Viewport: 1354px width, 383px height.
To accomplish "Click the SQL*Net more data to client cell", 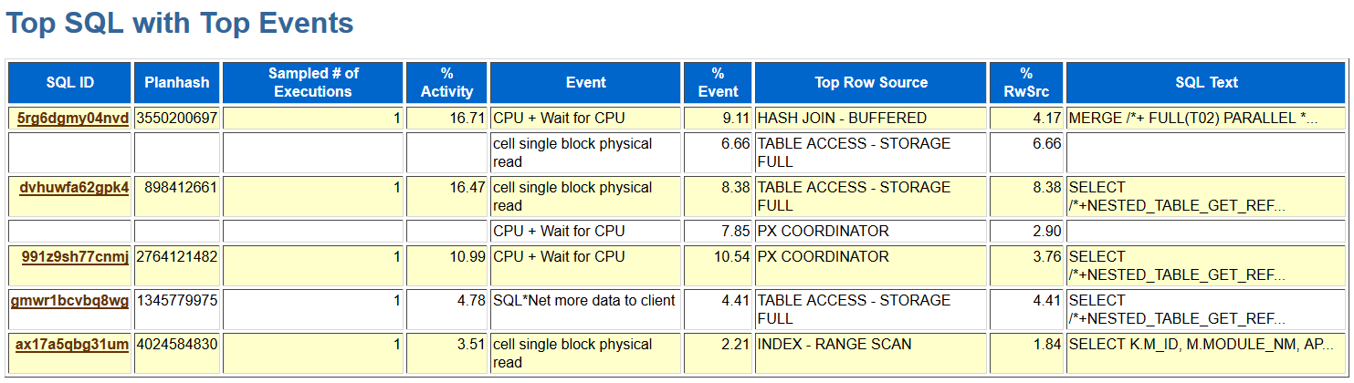I will pyautogui.click(x=584, y=300).
